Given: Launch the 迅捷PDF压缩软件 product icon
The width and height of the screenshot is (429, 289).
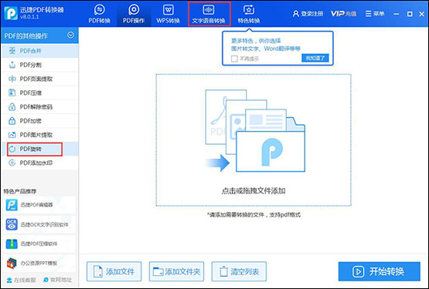Looking at the screenshot, I should tap(12, 244).
